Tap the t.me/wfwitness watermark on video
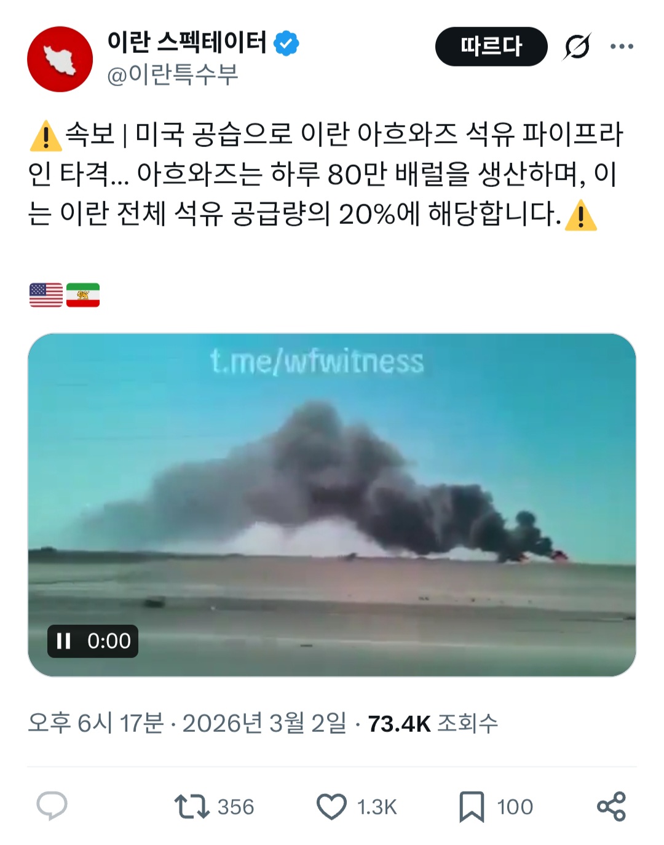 (x=317, y=361)
